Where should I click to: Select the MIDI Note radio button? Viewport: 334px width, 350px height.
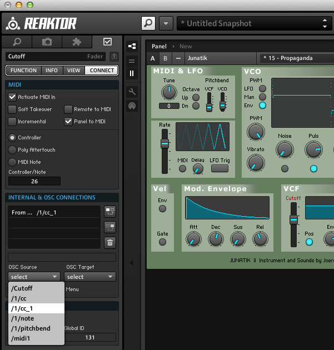[x=12, y=162]
